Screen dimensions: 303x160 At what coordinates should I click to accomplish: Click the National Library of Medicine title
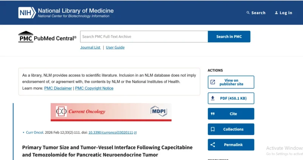pyautogui.click(x=76, y=11)
